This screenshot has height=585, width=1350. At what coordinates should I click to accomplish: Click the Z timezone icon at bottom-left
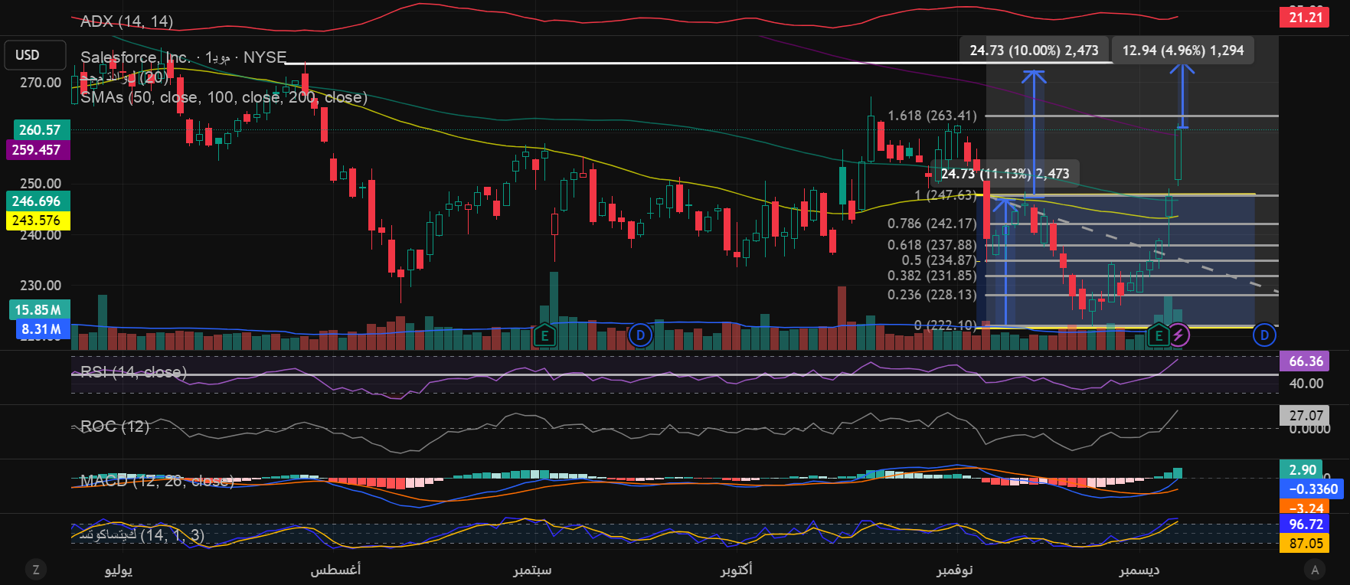point(35,569)
